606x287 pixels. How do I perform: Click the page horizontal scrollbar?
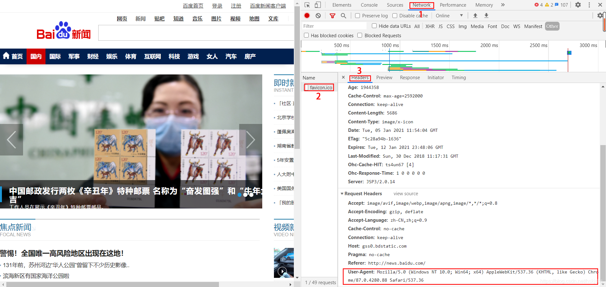[112, 284]
